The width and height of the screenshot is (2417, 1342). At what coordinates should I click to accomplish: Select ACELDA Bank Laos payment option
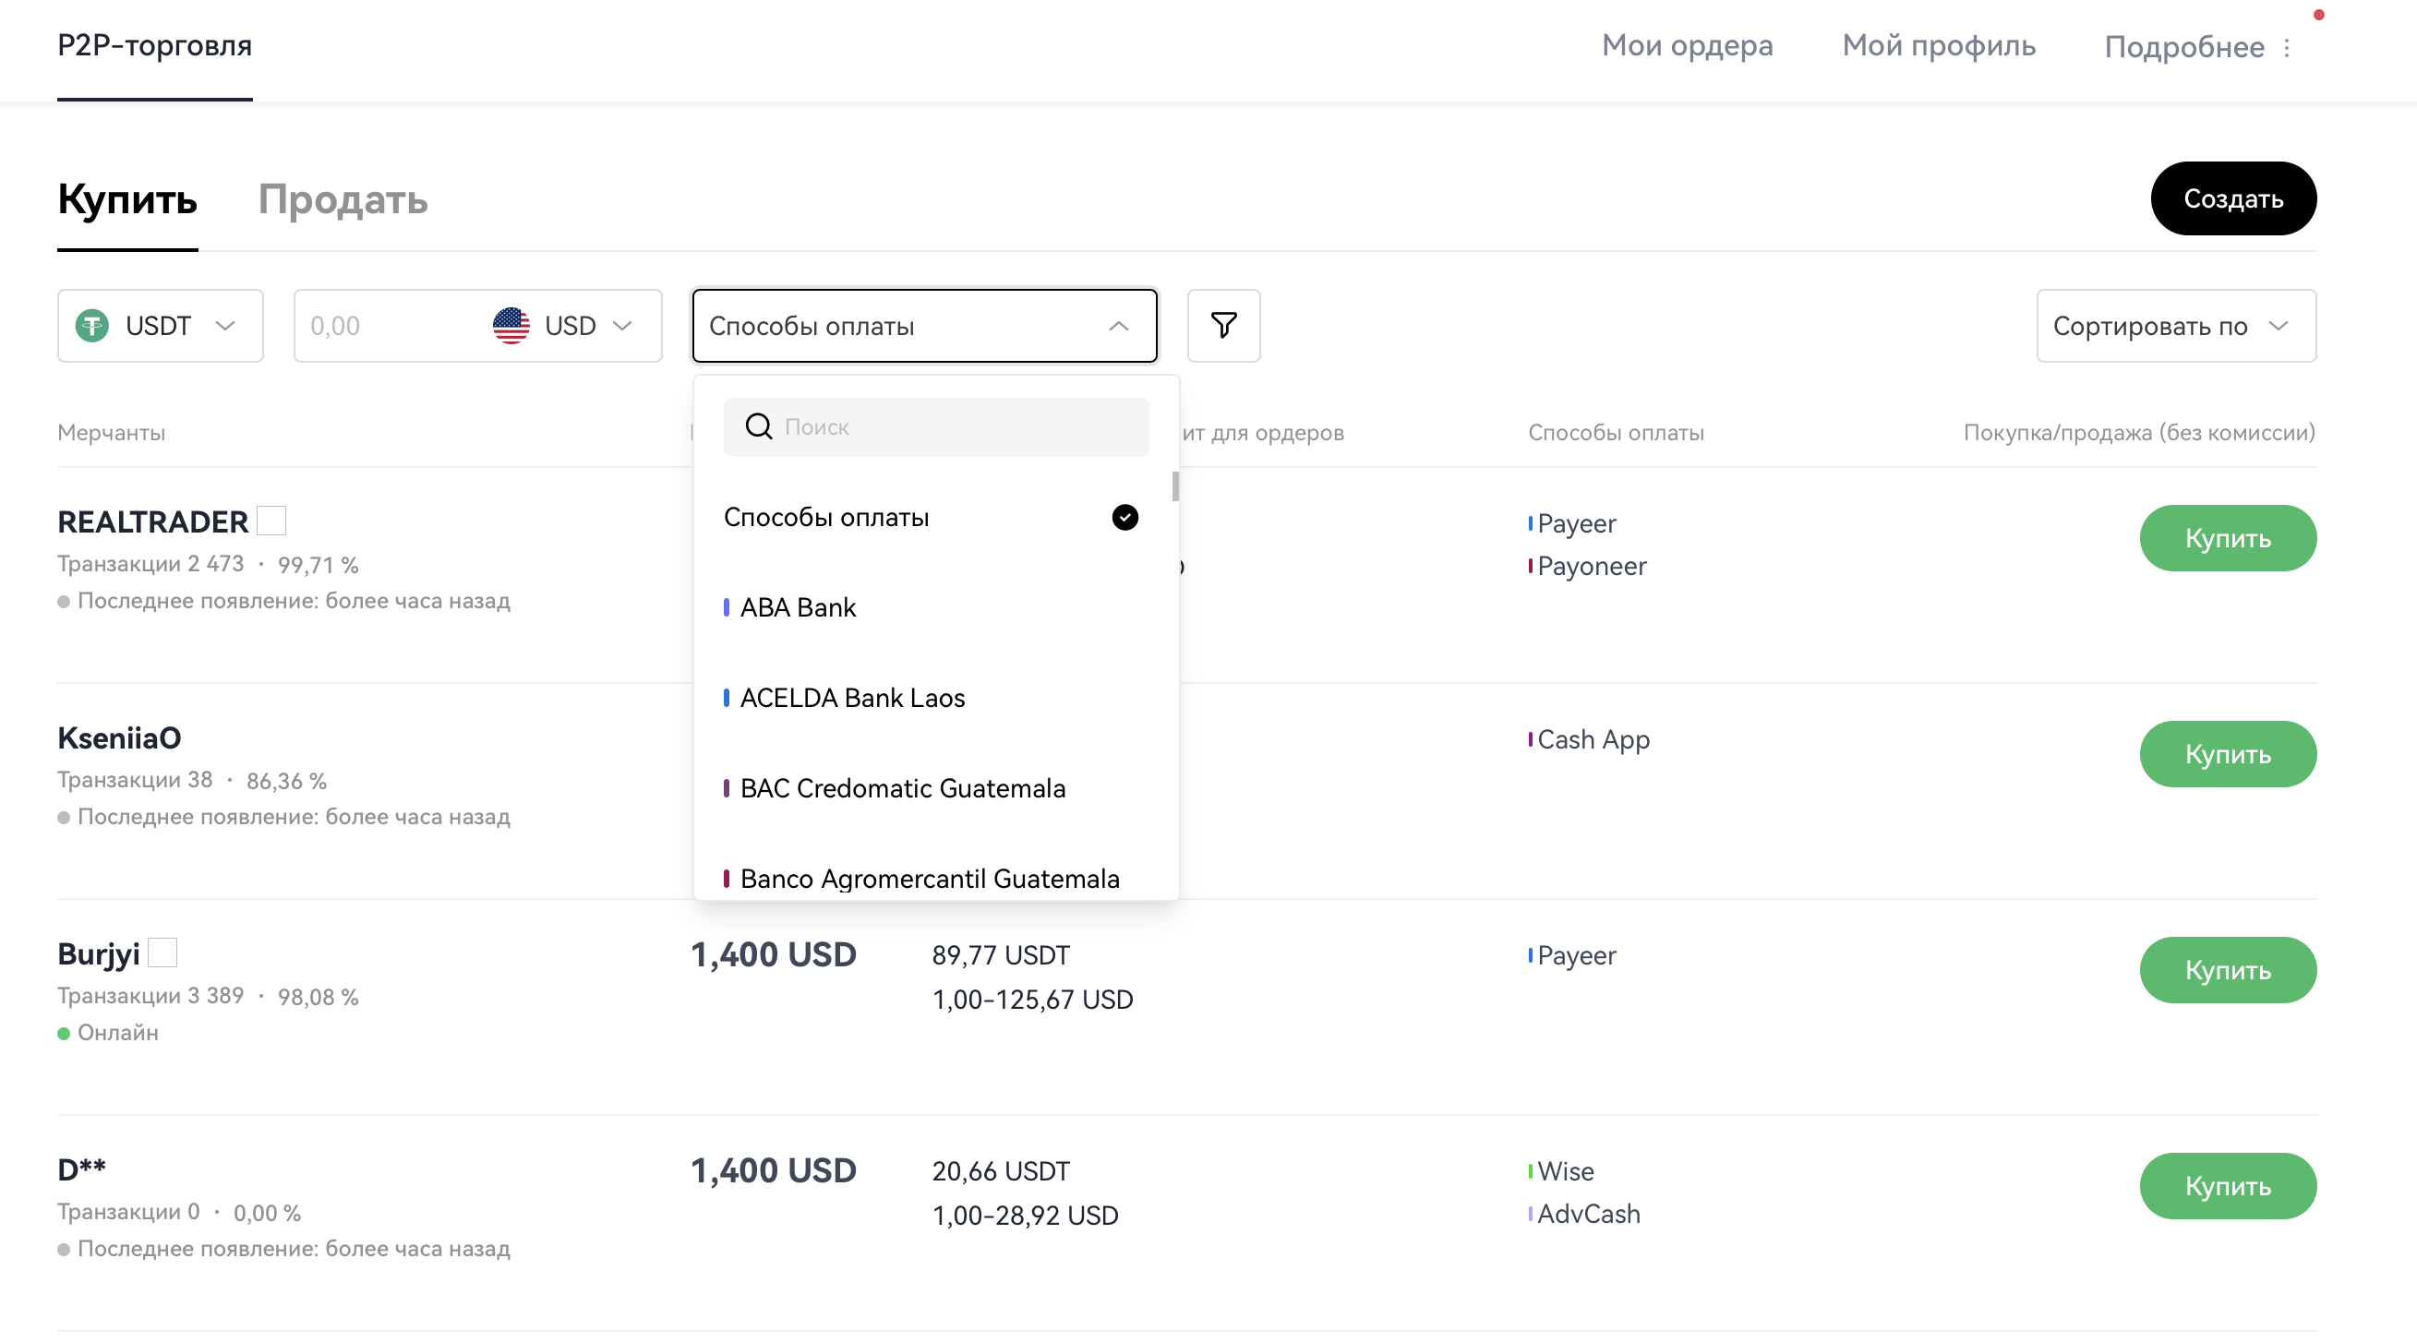pos(852,698)
